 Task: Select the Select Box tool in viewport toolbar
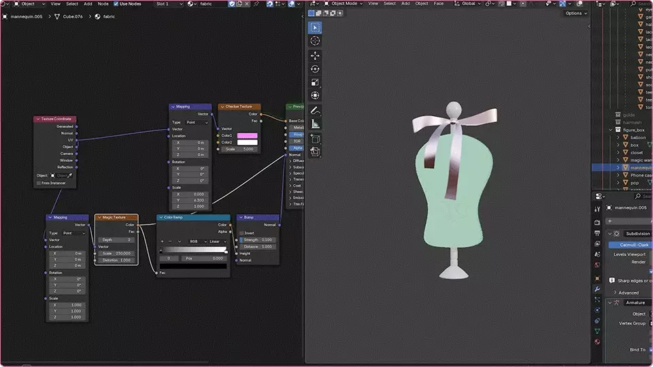click(315, 27)
